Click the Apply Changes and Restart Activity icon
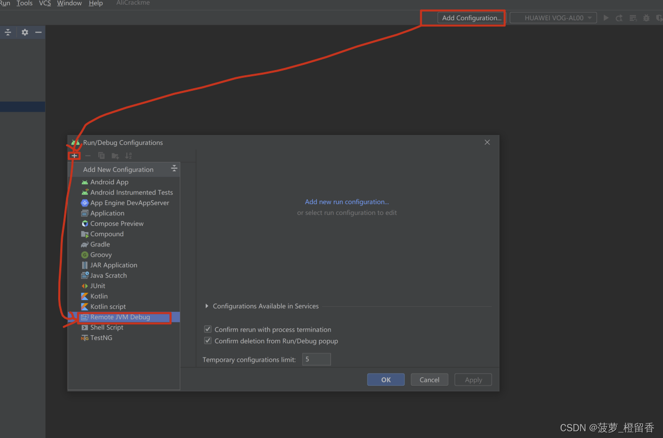The height and width of the screenshot is (438, 663). pos(619,18)
